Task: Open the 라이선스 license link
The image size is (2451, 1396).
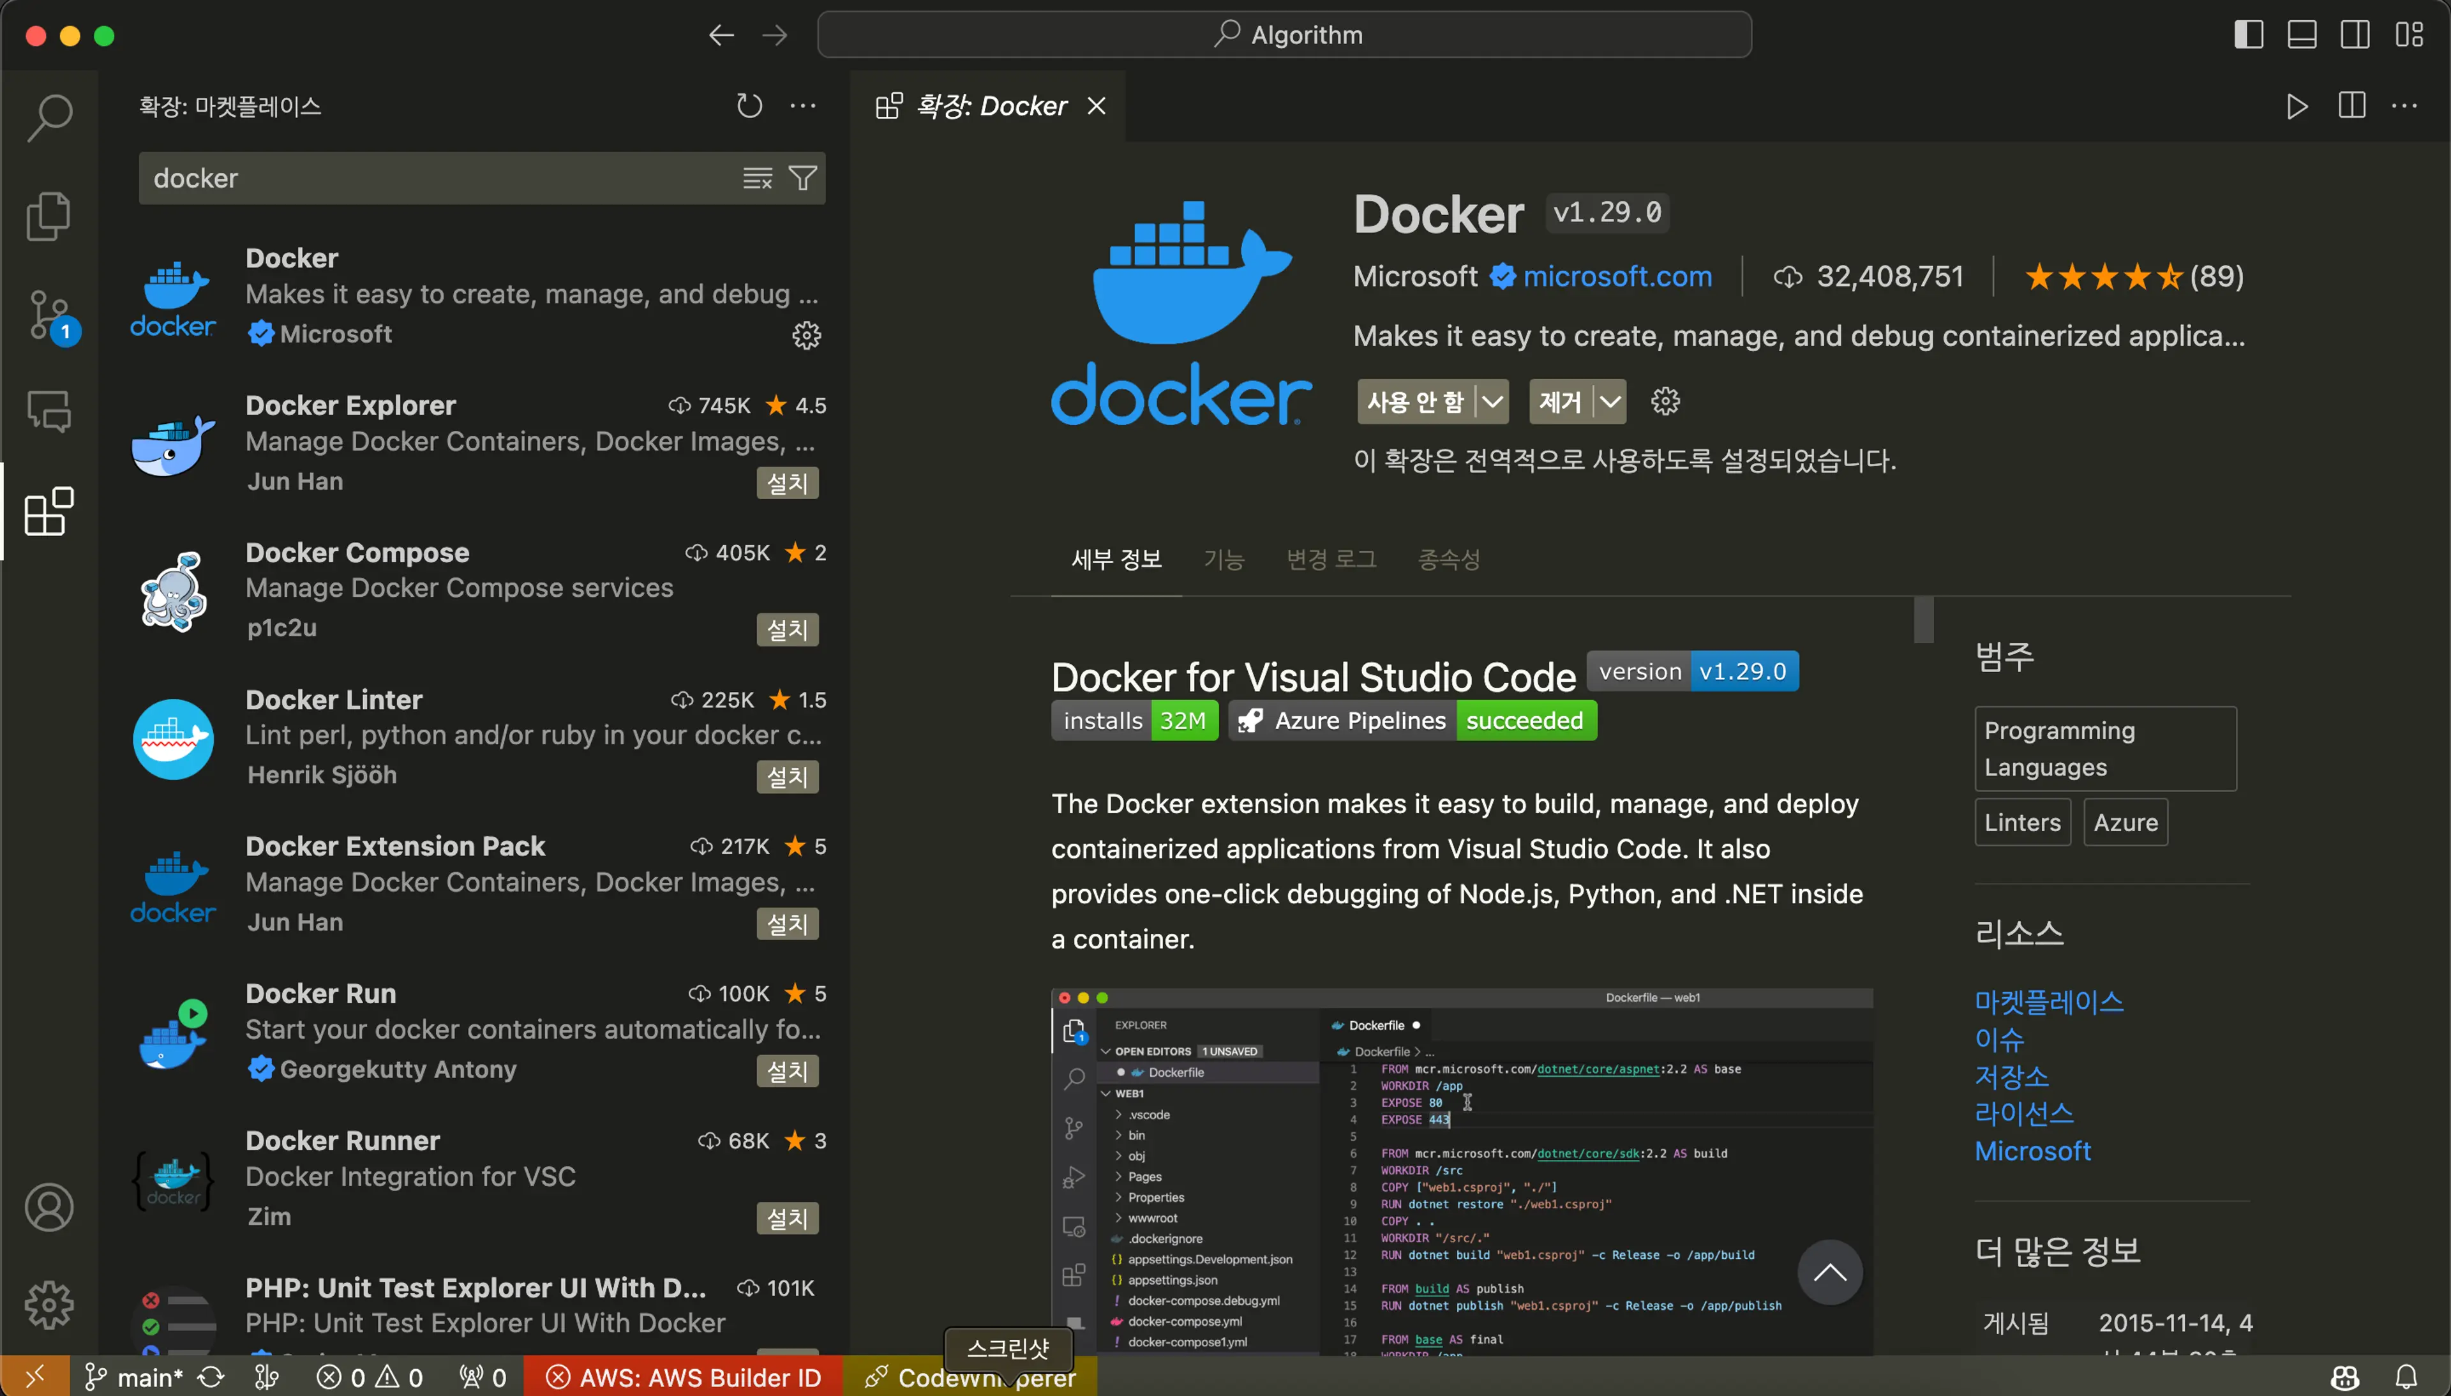Action: pos(2023,1113)
